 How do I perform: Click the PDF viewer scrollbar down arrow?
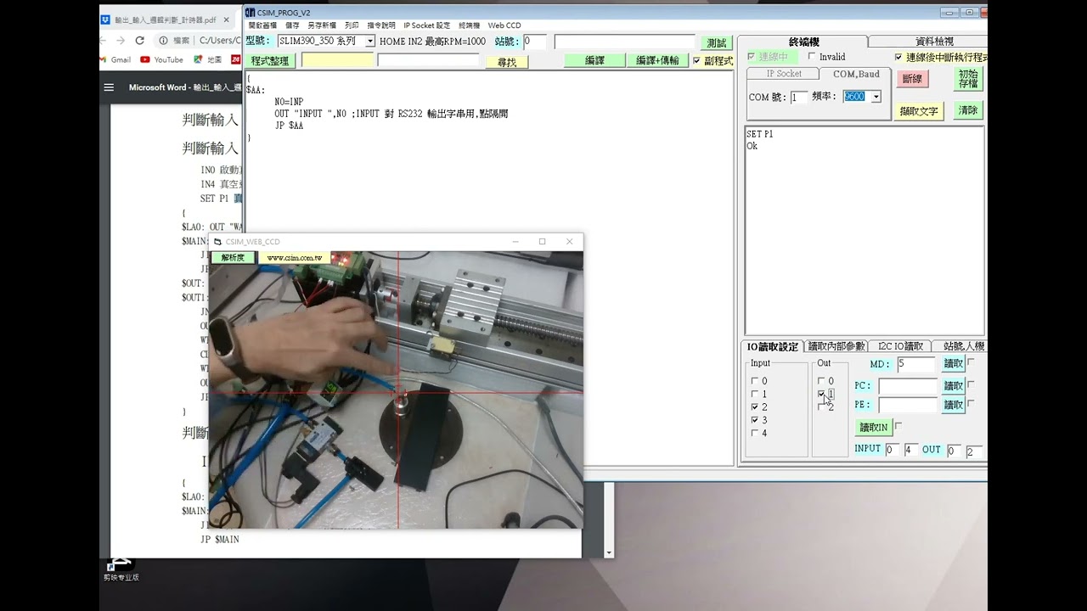click(x=608, y=552)
